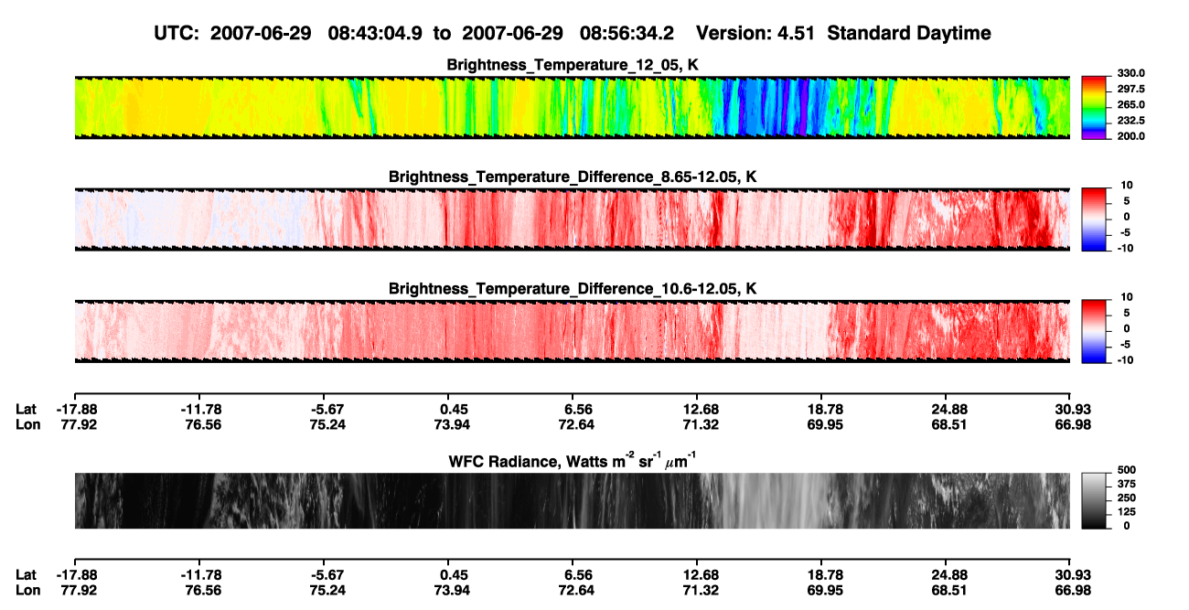Click the grayscale WFC Radiance image strip
The image size is (1189, 610).
(572, 500)
